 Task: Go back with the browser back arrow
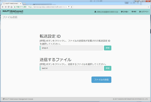click(x=3, y=7)
